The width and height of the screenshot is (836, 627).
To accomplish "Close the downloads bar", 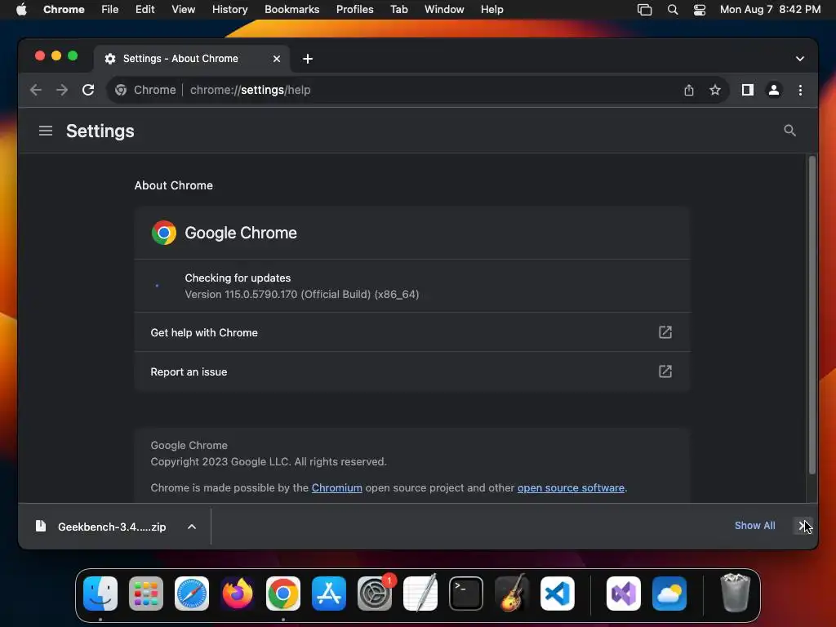I will tap(803, 526).
